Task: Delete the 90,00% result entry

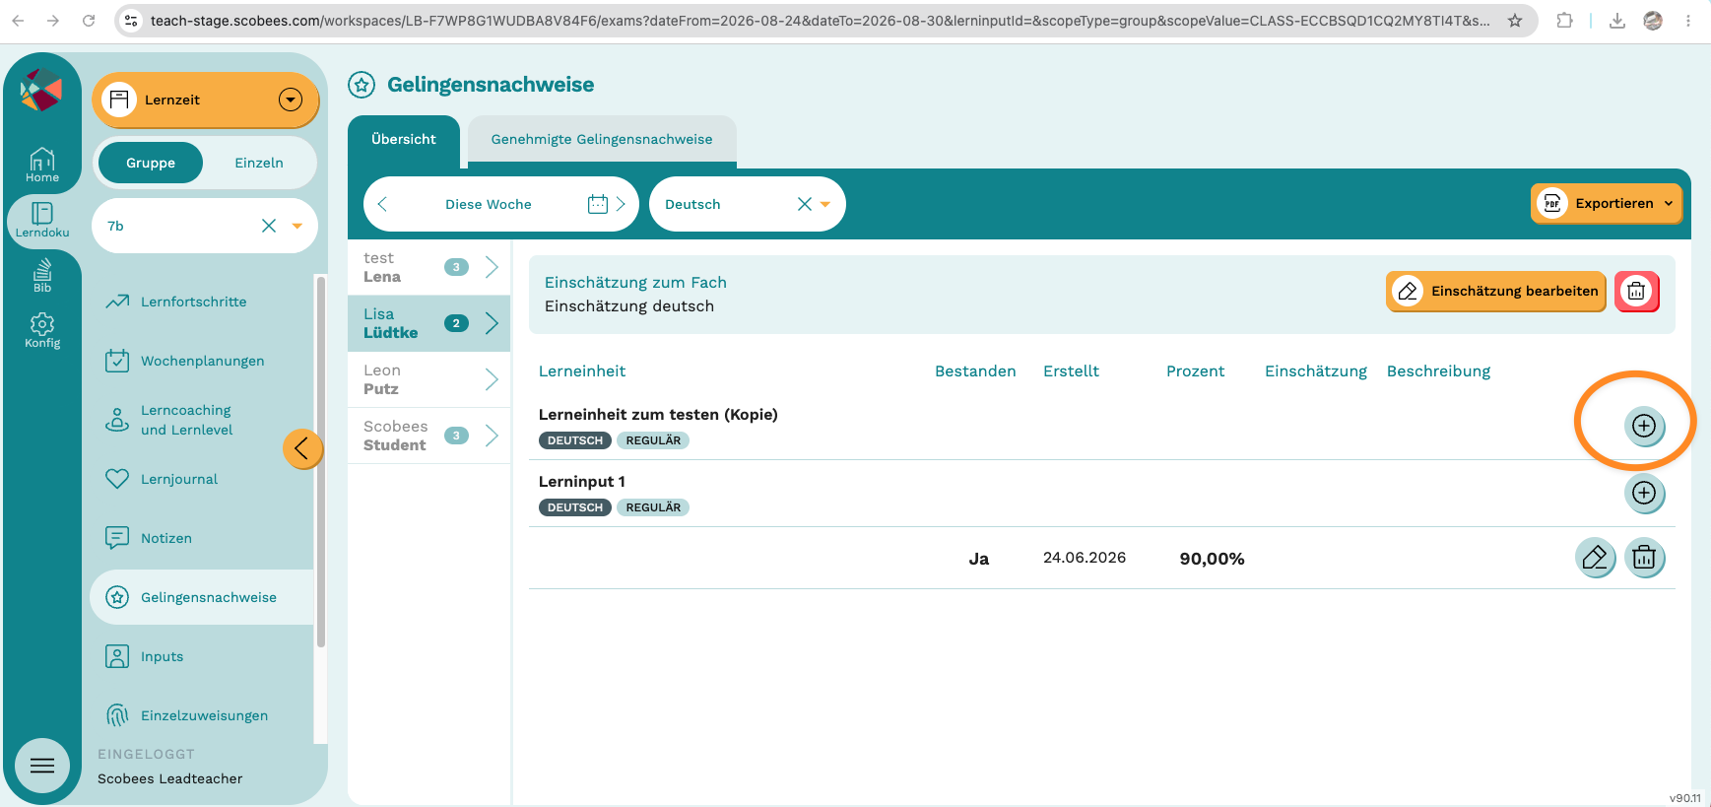Action: tap(1644, 558)
